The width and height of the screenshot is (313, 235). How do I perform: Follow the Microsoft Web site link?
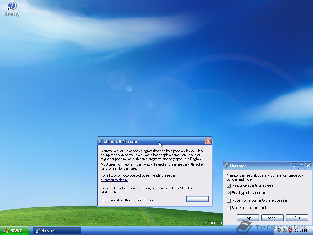[x=114, y=180]
